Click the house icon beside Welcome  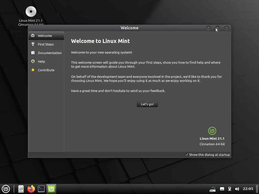(x=33, y=35)
